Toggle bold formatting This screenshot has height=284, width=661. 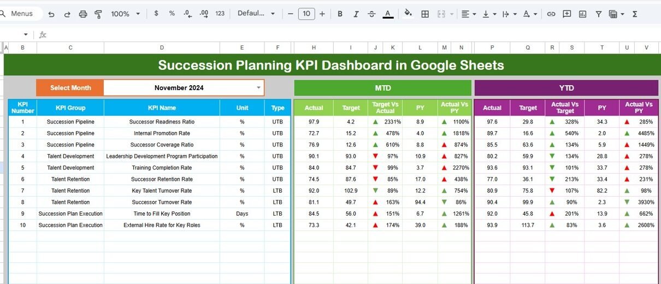click(340, 14)
